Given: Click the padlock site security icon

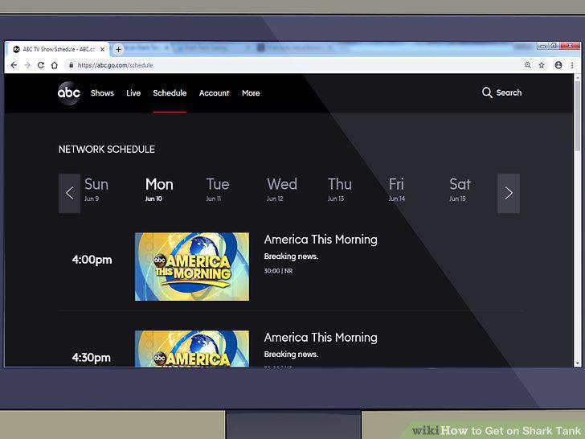Looking at the screenshot, I should click(x=71, y=65).
